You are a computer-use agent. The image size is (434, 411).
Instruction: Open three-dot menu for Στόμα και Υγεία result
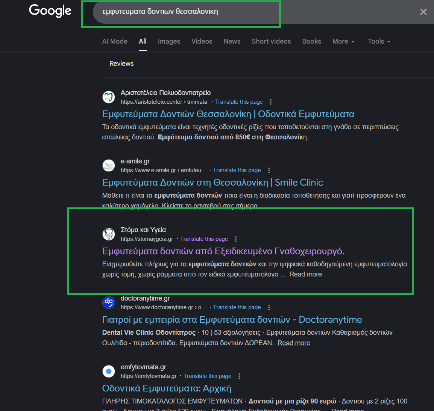[x=236, y=239]
